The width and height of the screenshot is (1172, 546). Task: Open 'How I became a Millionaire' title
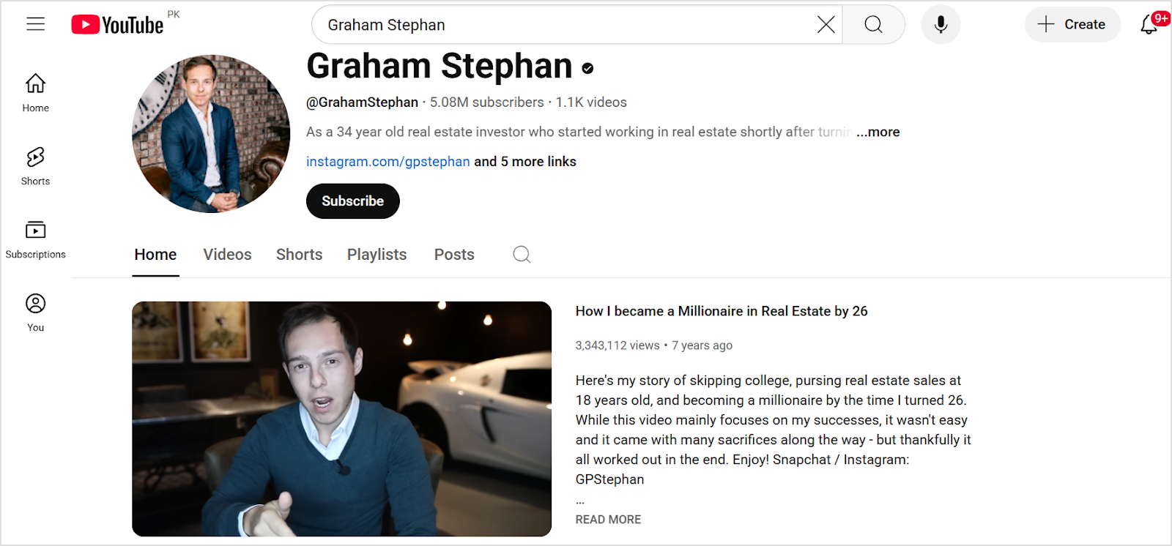pos(722,311)
